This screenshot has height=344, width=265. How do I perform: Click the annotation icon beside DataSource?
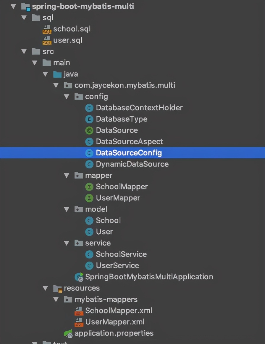point(89,130)
